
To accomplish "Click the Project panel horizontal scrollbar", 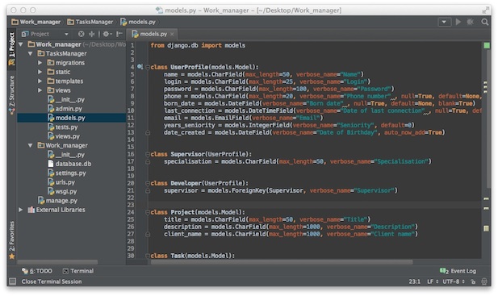I will coord(57,262).
